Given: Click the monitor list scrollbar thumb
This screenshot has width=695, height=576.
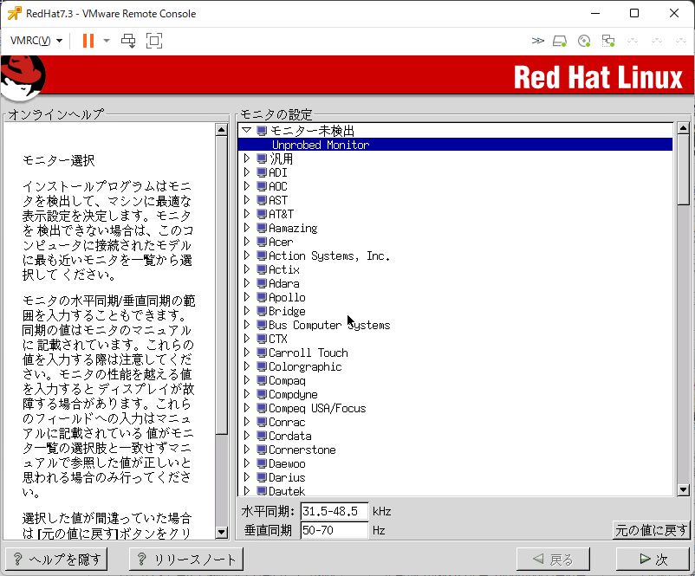Looking at the screenshot, I should (683, 170).
